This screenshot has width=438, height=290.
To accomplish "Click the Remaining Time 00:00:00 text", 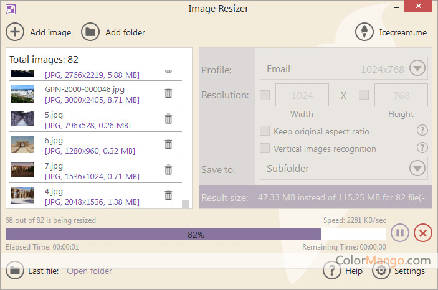I will click(x=344, y=247).
